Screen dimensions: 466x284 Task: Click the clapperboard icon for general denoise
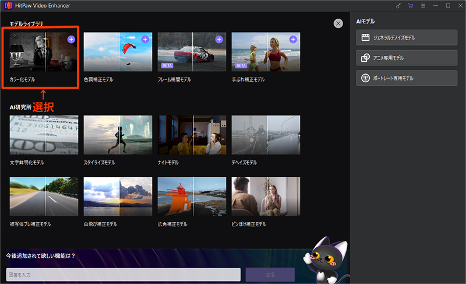365,37
